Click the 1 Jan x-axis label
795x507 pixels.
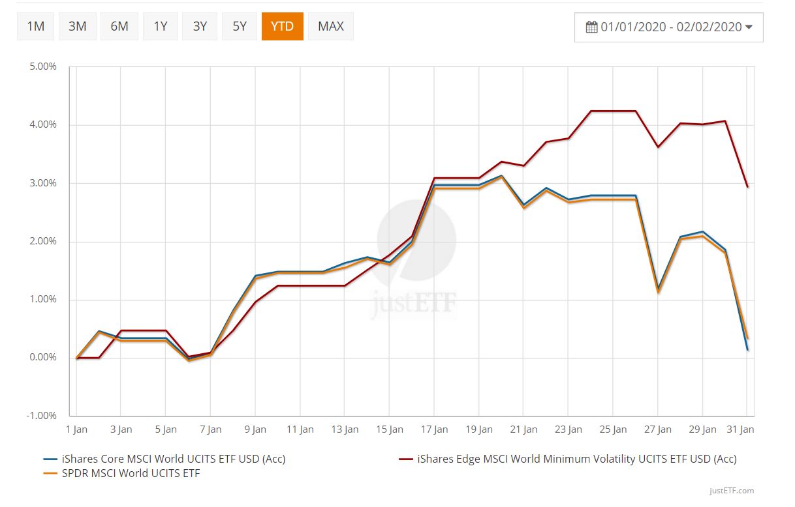[x=76, y=429]
